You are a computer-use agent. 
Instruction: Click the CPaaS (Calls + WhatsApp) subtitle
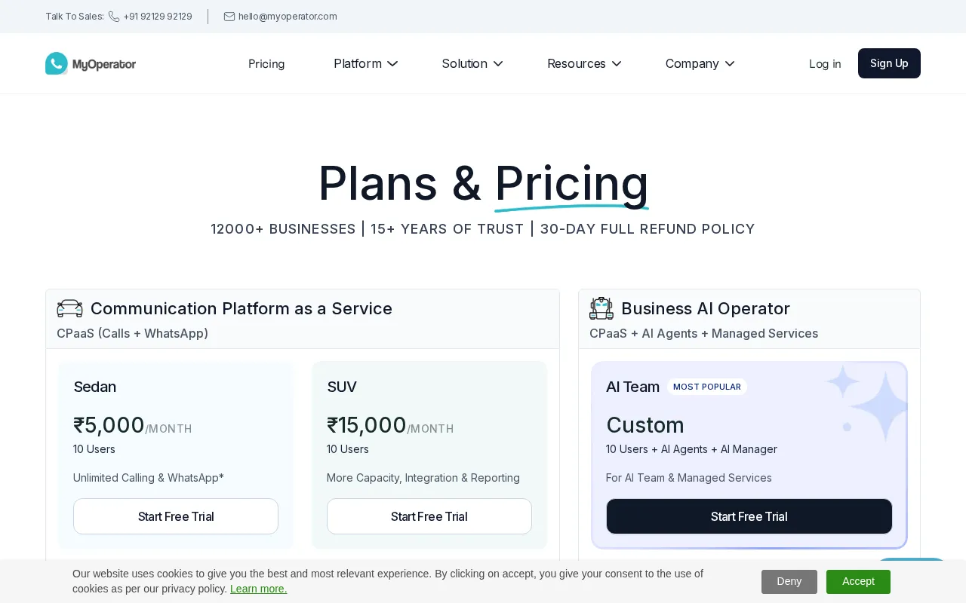[133, 333]
